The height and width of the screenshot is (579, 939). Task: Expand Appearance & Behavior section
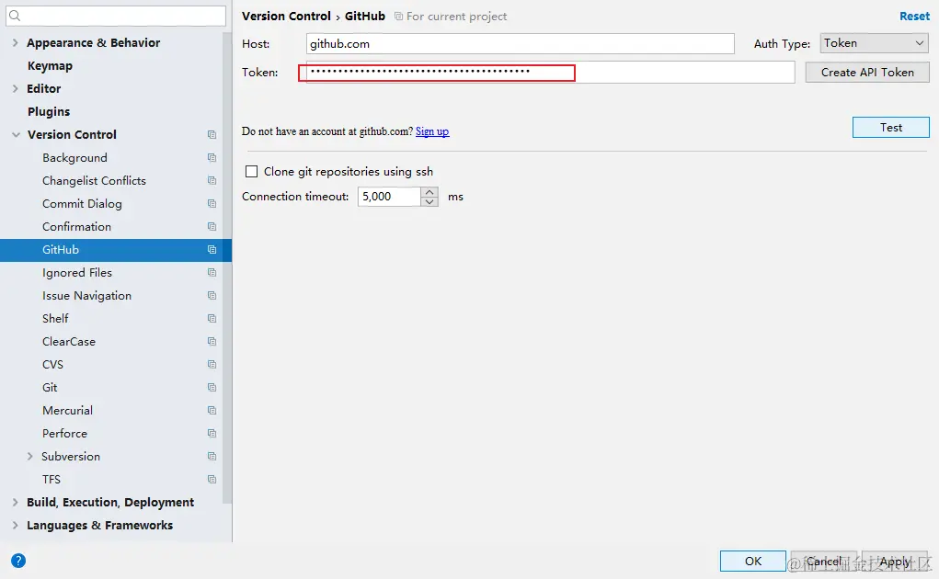coord(15,42)
